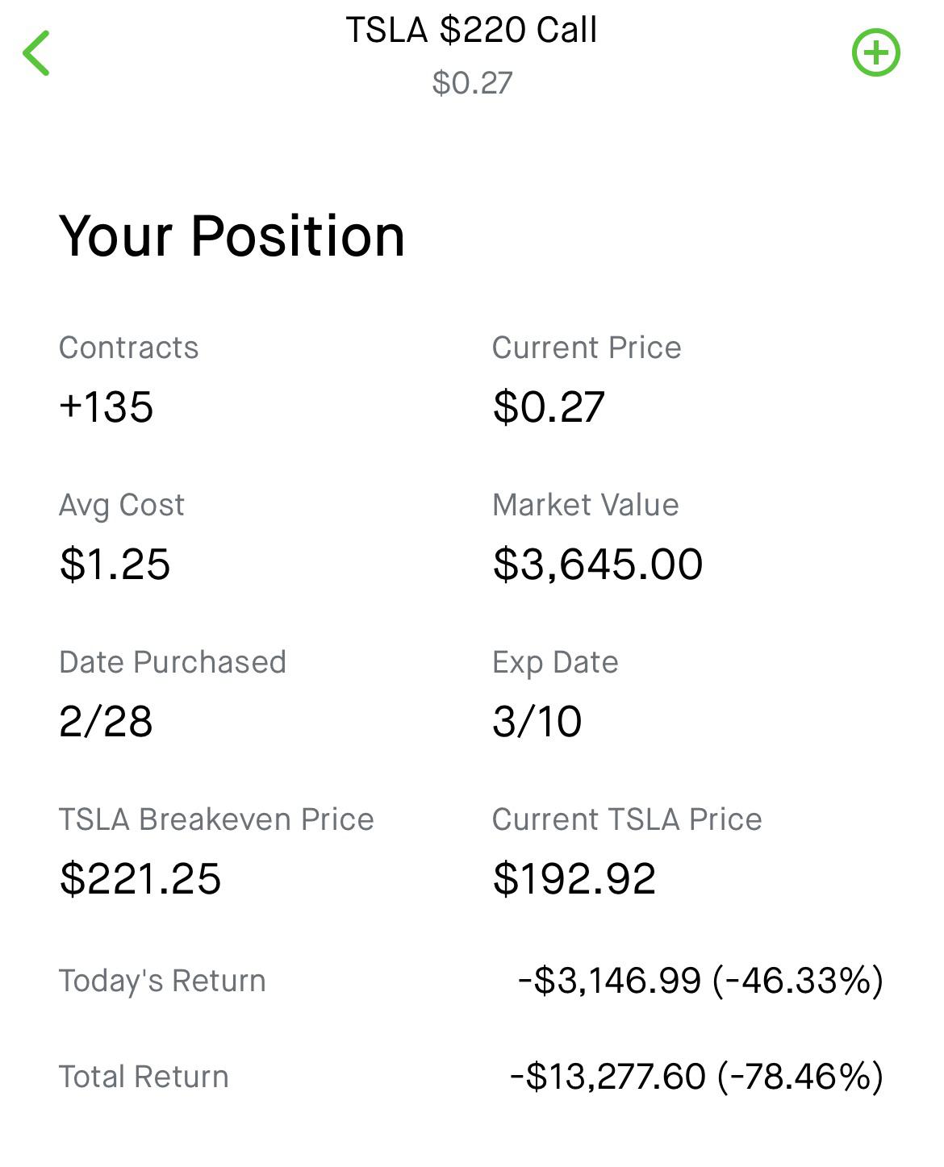Select the TSLA $220 Call title
This screenshot has width=944, height=1167.
coord(472,31)
